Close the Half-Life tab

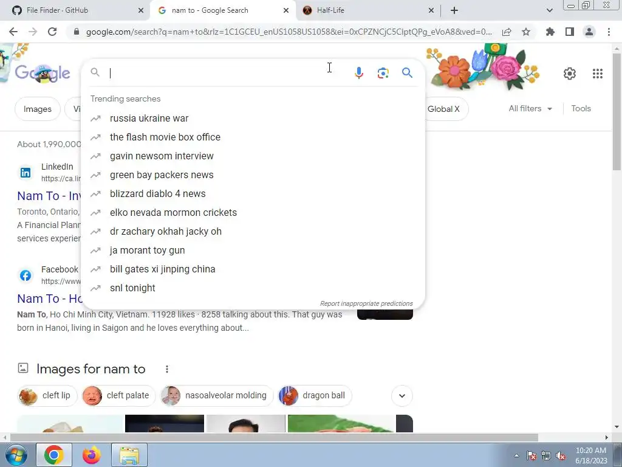(x=431, y=10)
